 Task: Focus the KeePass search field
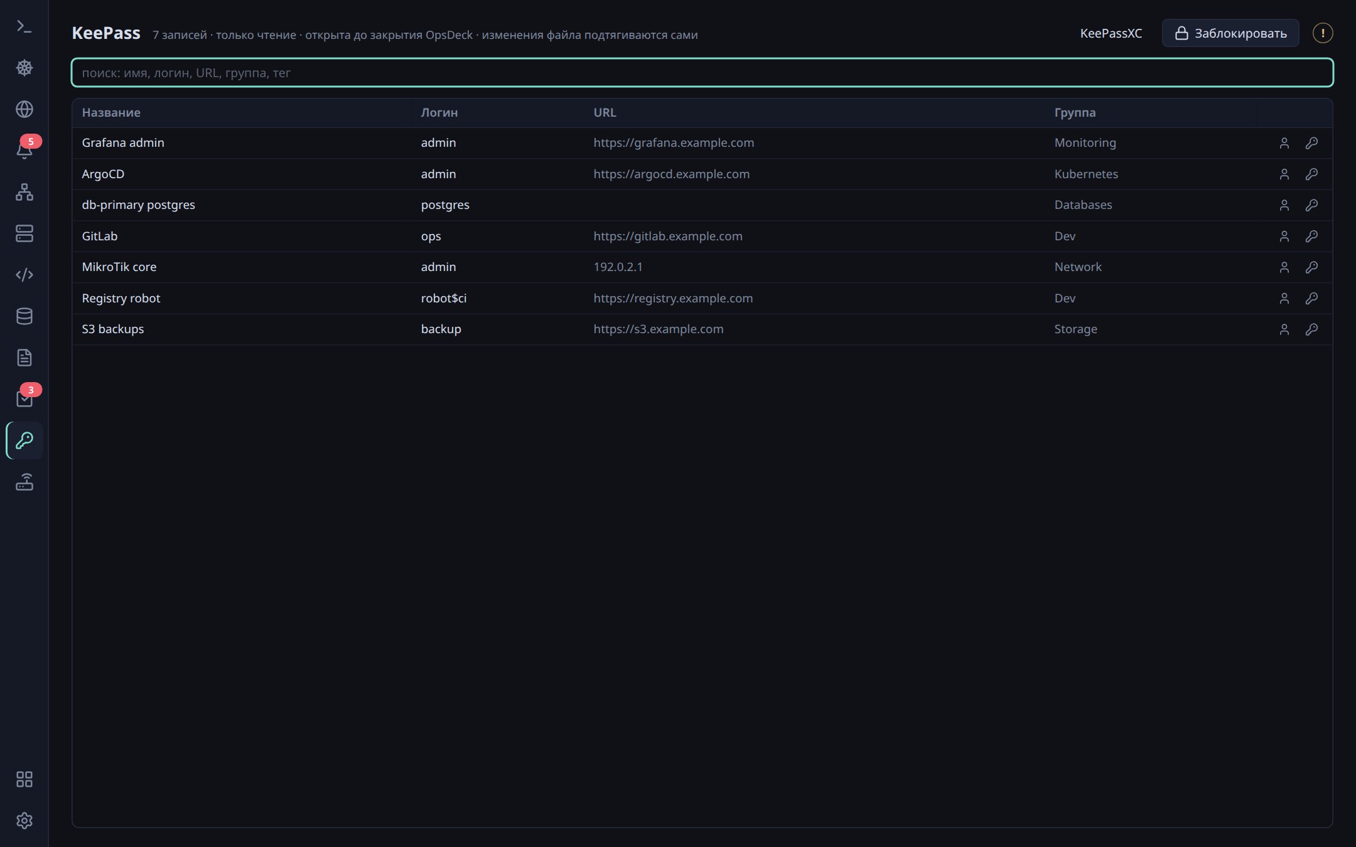pos(702,73)
